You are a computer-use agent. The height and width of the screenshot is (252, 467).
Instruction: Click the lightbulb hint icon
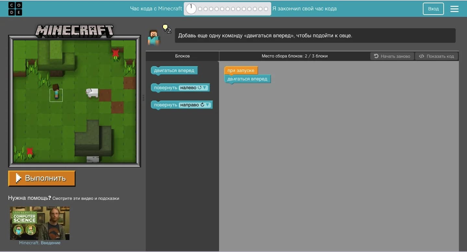[166, 27]
